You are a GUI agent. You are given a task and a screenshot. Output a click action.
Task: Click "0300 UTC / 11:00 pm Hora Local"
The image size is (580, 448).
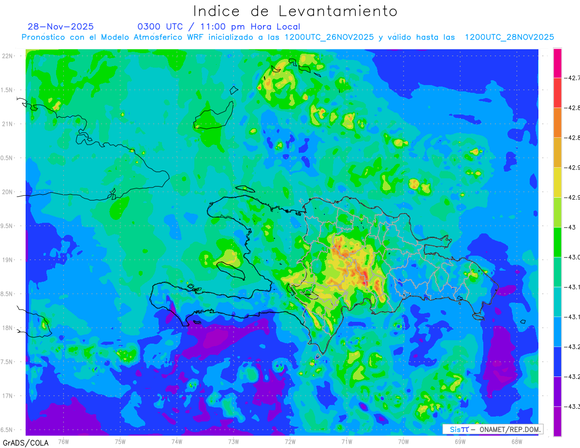pos(219,27)
